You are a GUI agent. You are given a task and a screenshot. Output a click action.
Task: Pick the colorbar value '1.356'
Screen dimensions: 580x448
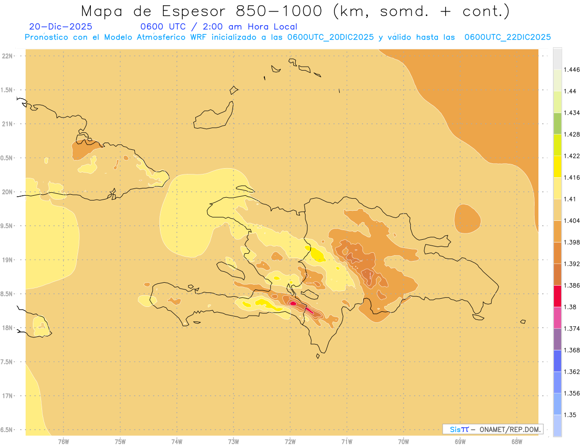click(x=572, y=393)
